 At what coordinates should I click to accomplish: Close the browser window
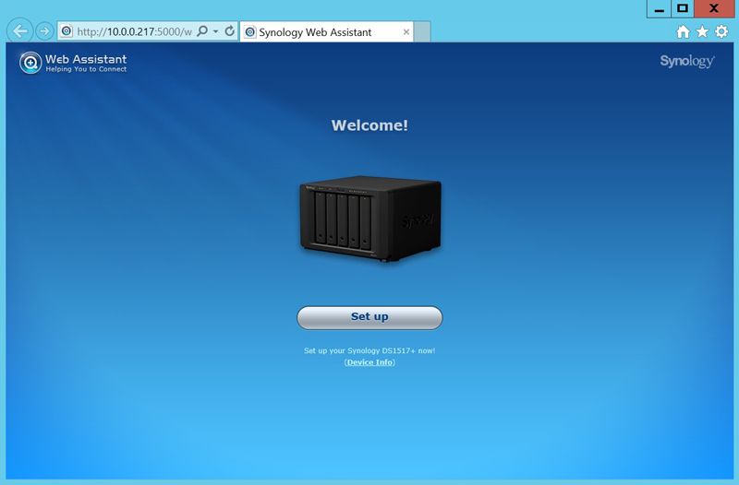714,8
